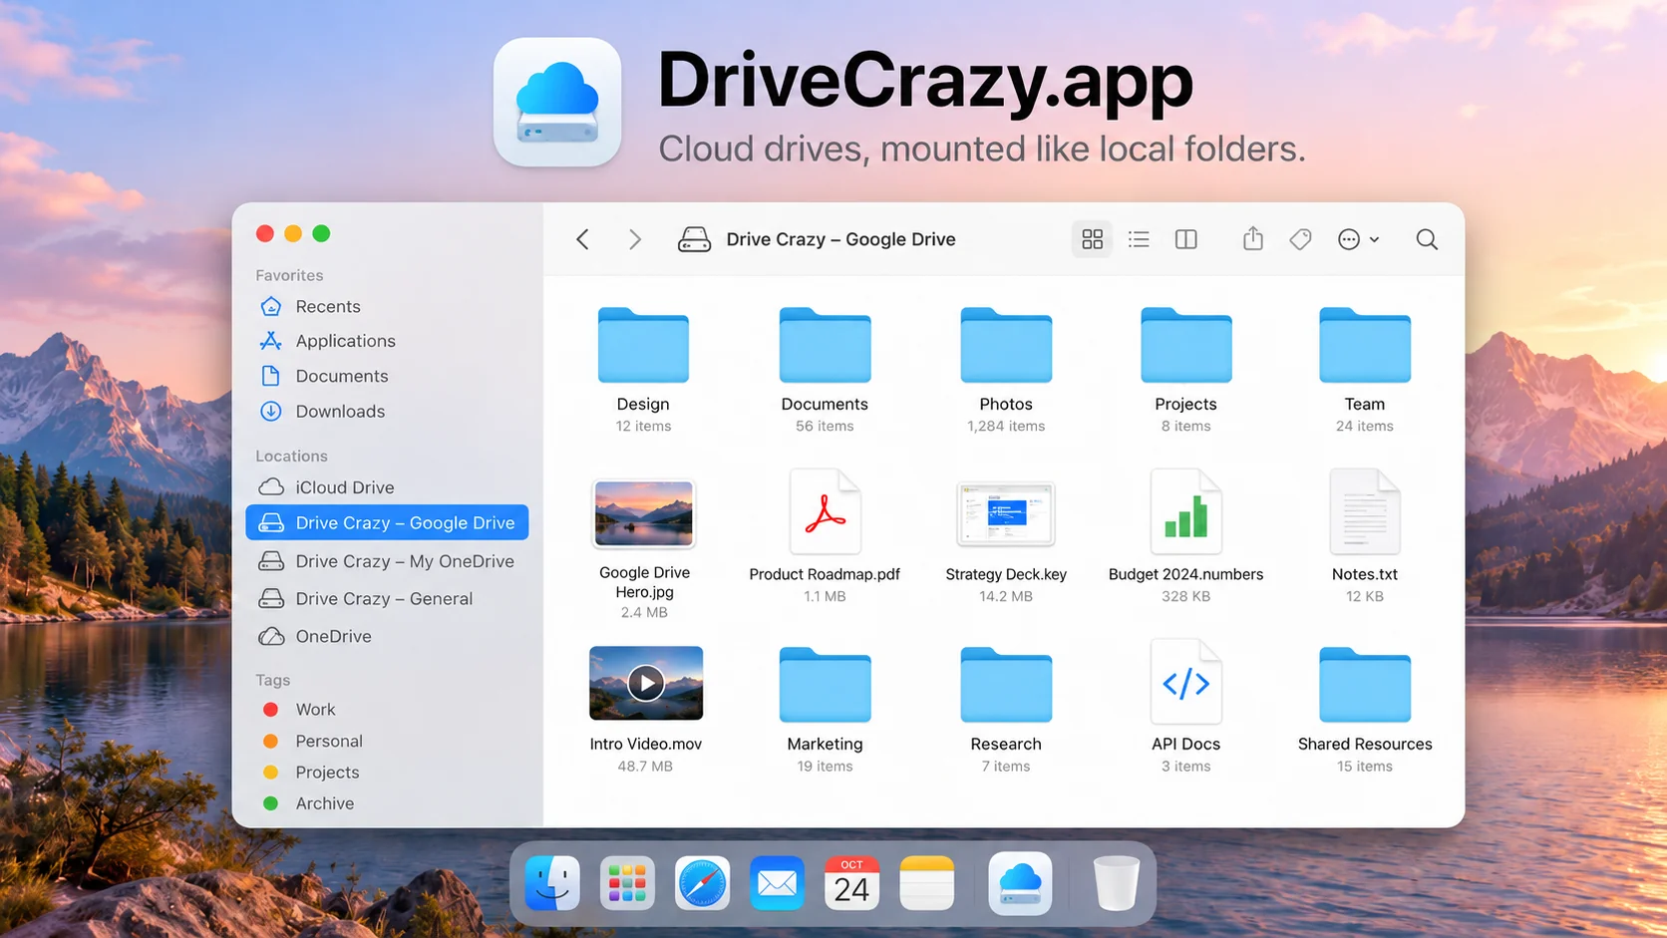Select the API Docs code file icon
The width and height of the screenshot is (1667, 938).
(x=1185, y=682)
